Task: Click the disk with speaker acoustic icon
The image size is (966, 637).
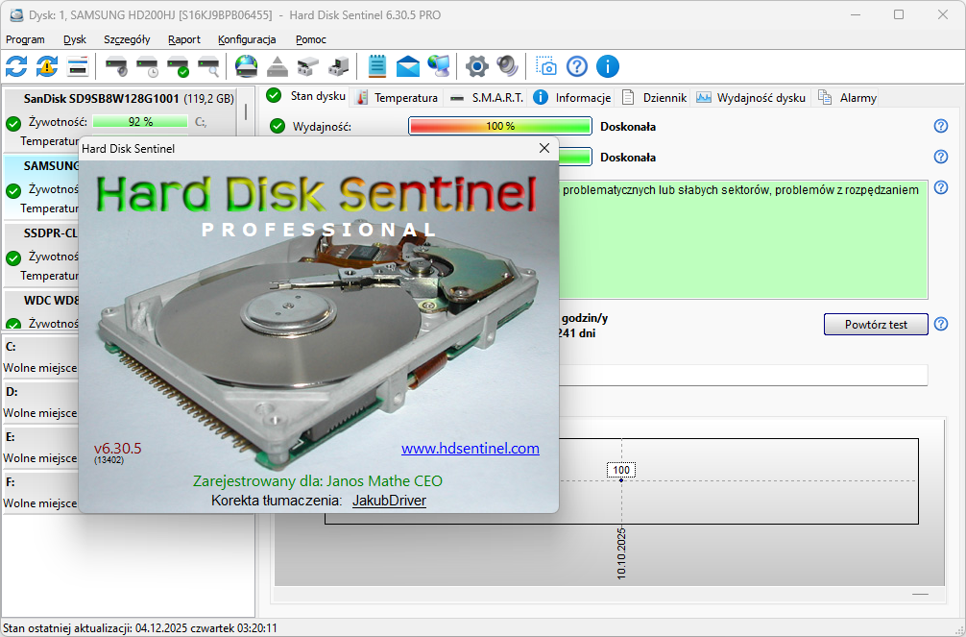Action: coord(116,66)
